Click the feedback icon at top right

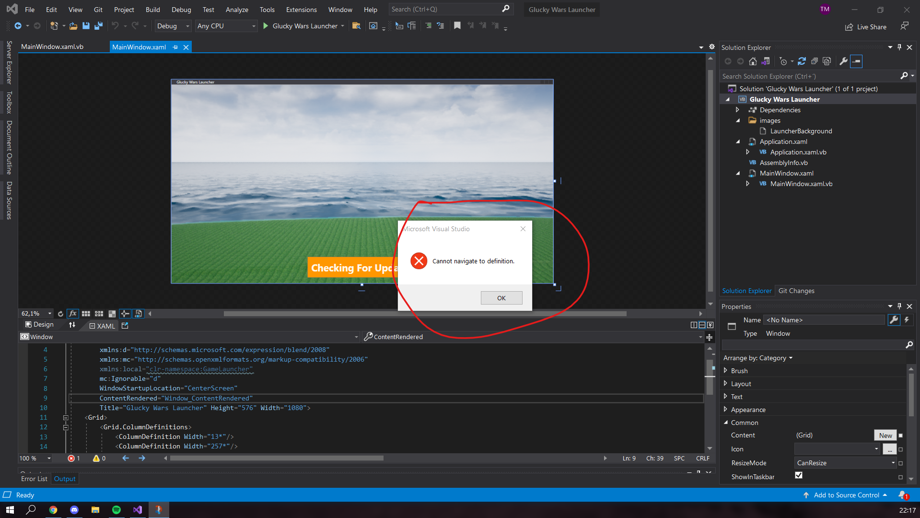[904, 26]
